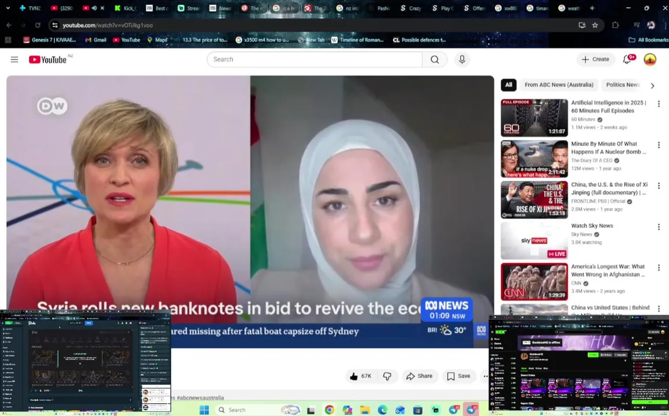Viewport: 669px width, 416px height.
Task: Switch to the Crazy browser tab
Action: 411,8
